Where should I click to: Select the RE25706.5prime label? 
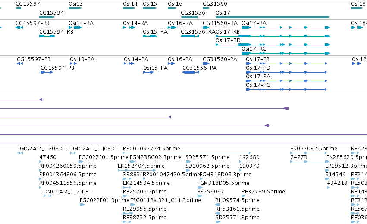pos(144,192)
